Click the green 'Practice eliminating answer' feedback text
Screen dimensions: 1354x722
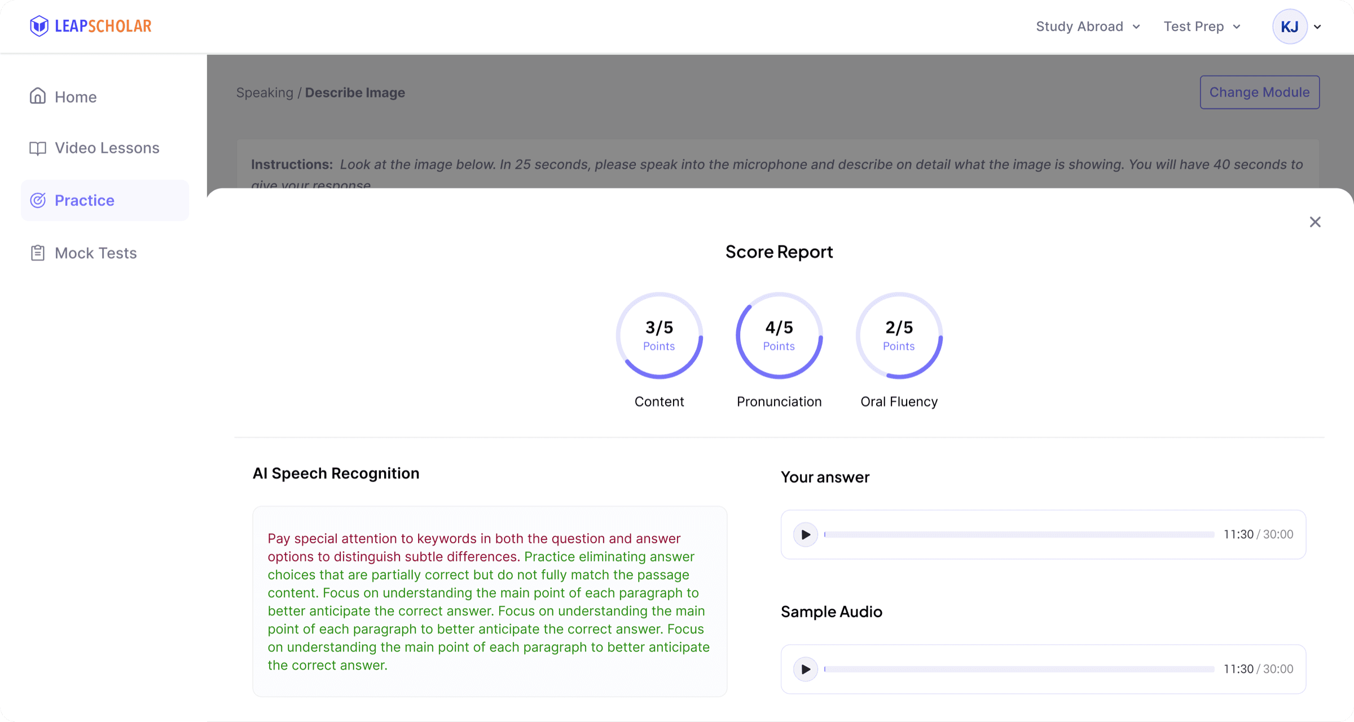(489, 610)
